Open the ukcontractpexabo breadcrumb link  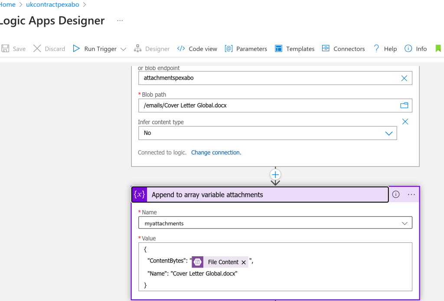(x=52, y=4)
